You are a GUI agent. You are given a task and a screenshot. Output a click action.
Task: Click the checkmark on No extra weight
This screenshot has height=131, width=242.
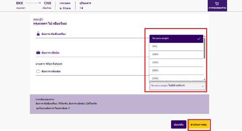pos(199,39)
